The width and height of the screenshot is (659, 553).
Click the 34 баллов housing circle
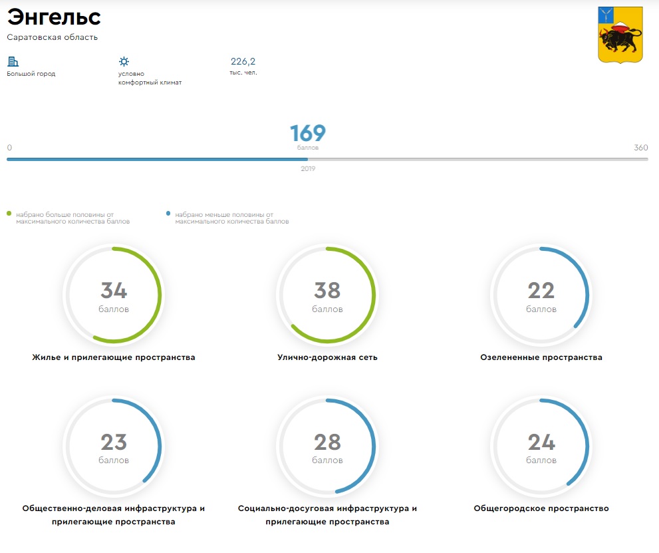(x=114, y=295)
